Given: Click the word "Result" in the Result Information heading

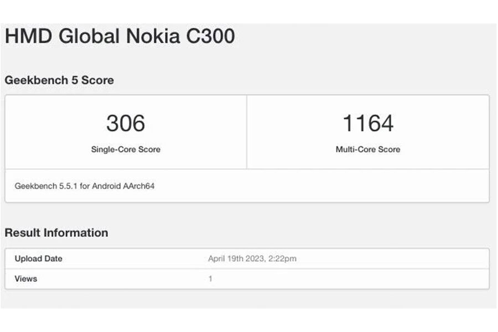Looking at the screenshot, I should [x=22, y=233].
